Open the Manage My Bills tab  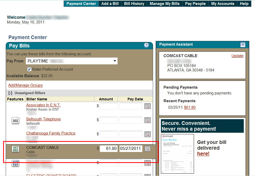(x=165, y=4)
